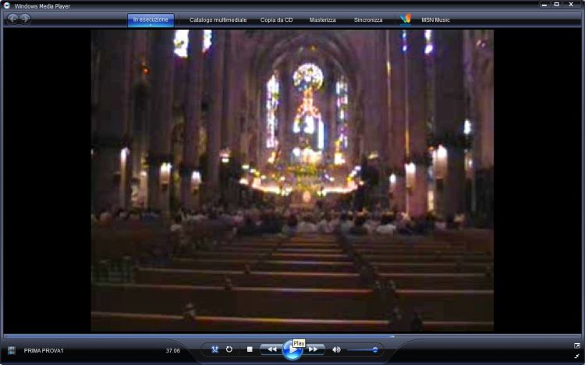
Task: Click the Play button
Action: point(292,350)
